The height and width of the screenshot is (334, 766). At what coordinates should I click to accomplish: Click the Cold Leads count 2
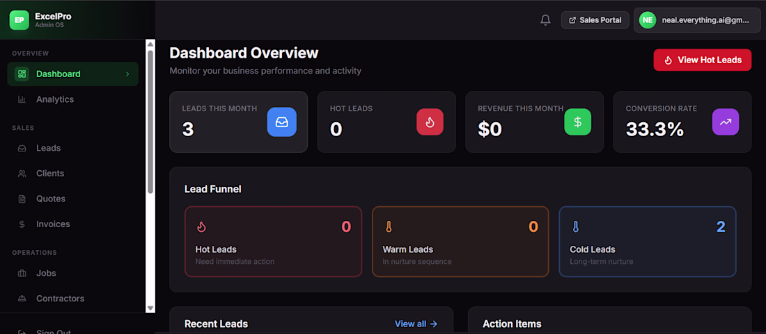click(x=721, y=226)
